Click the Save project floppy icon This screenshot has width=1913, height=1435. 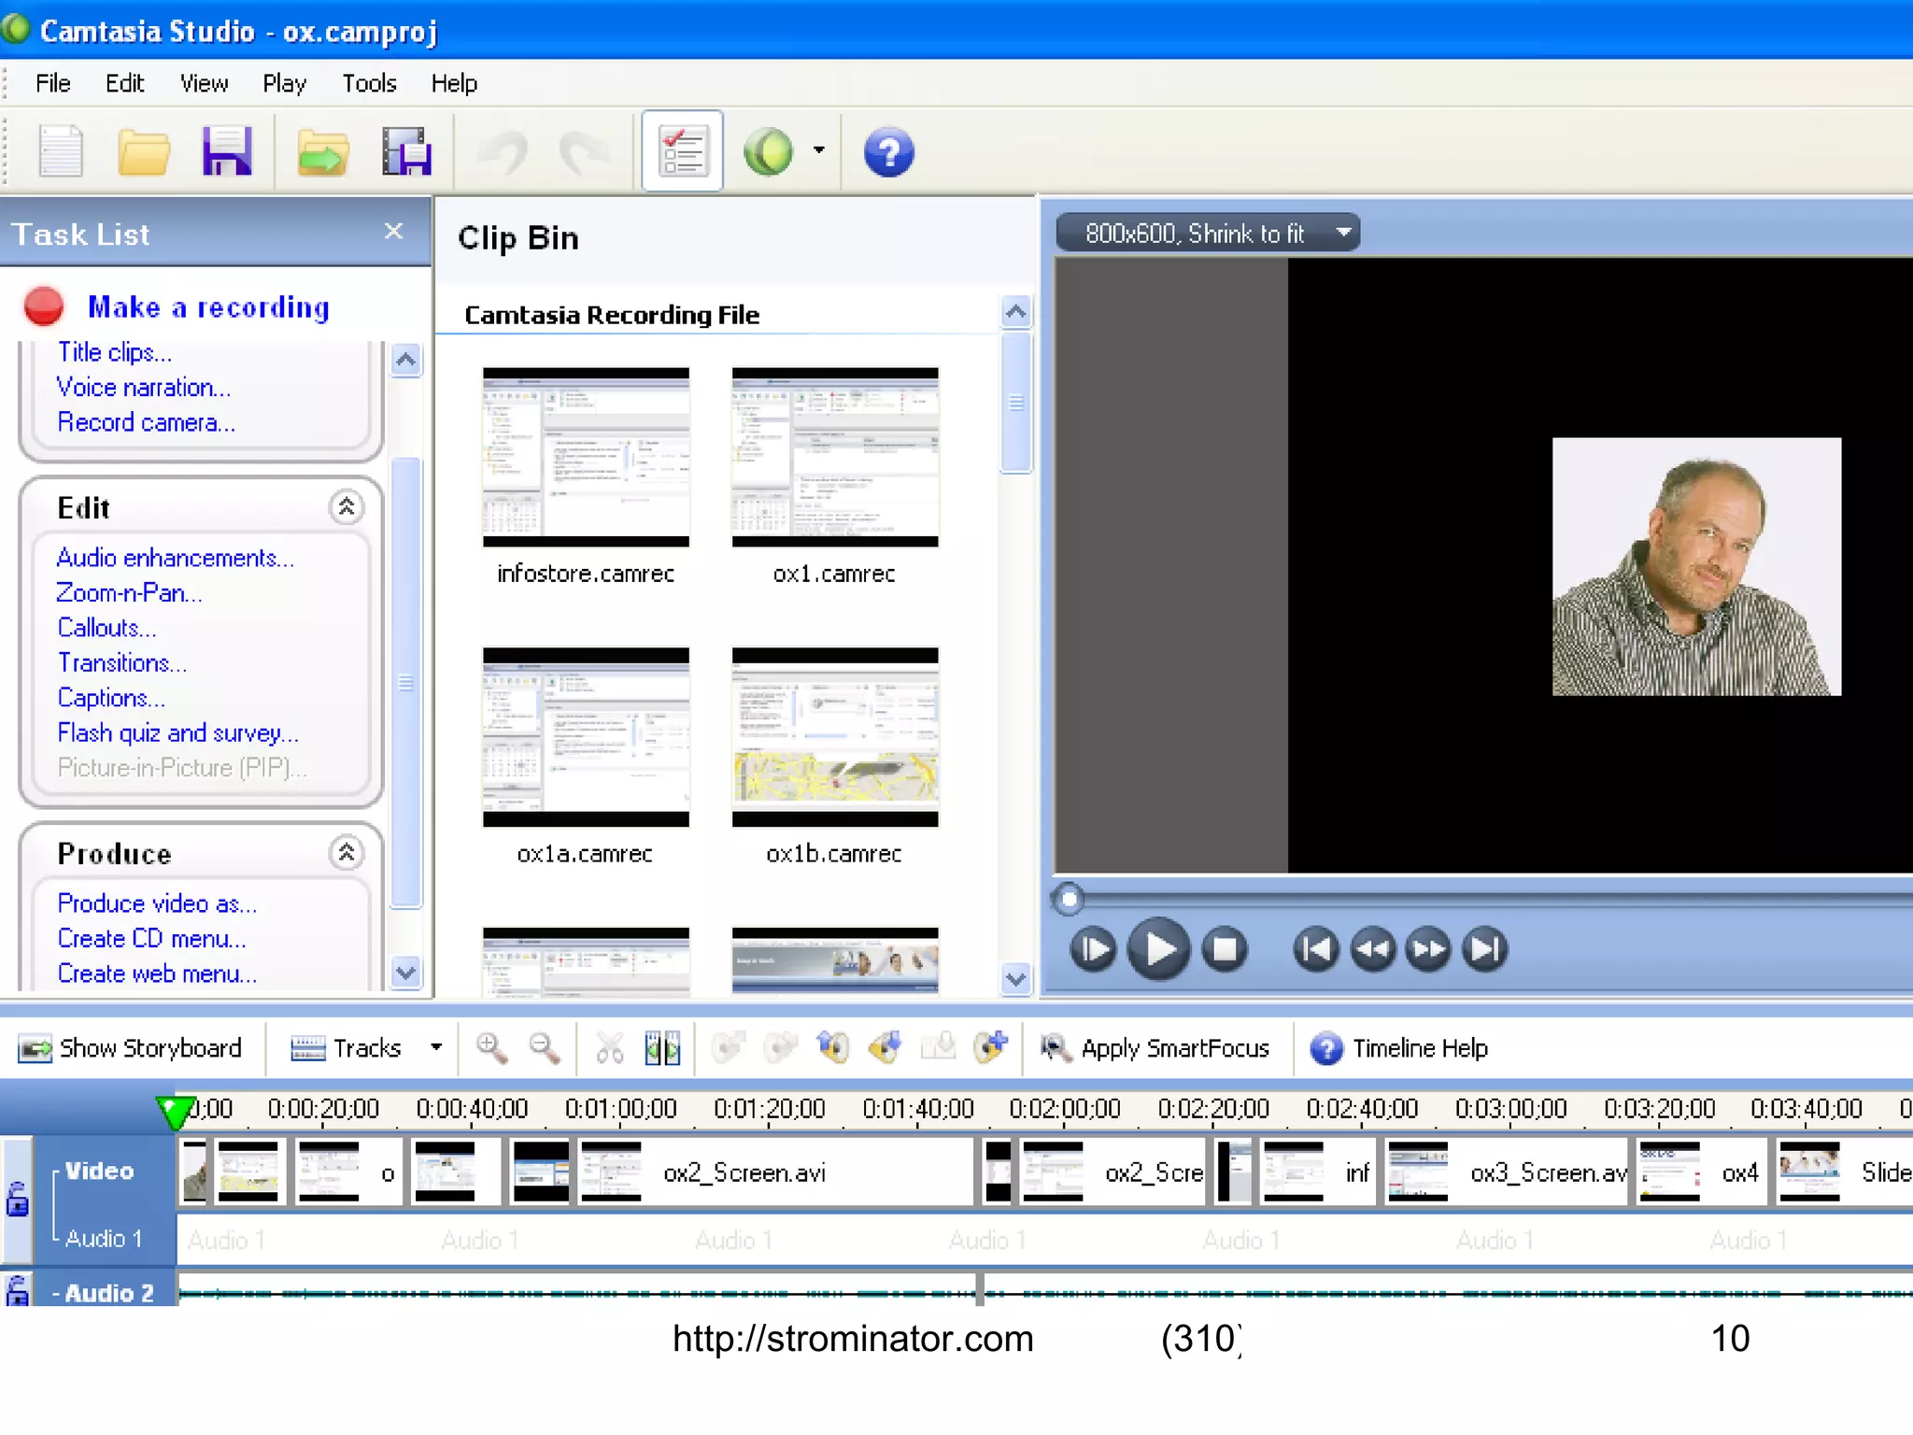[226, 151]
